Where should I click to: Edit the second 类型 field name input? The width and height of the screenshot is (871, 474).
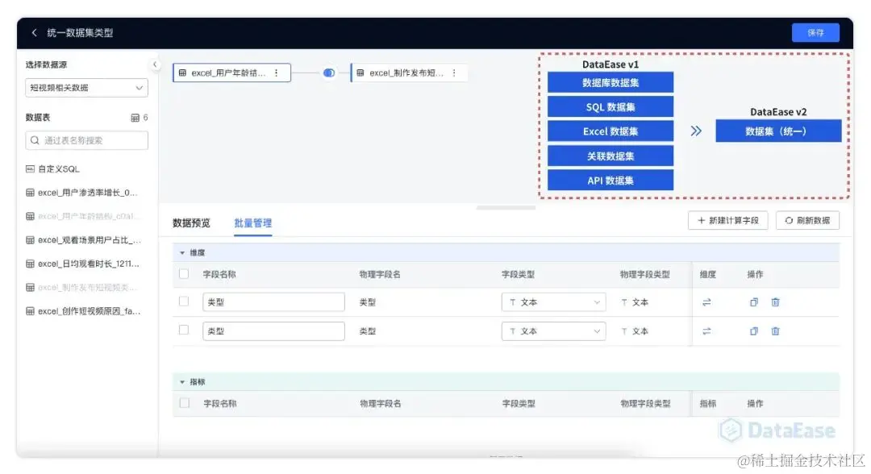pos(274,331)
